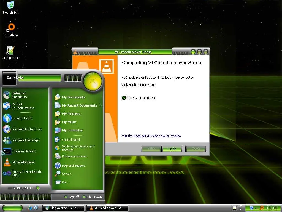Open the Run... dialog icon

coord(58,182)
